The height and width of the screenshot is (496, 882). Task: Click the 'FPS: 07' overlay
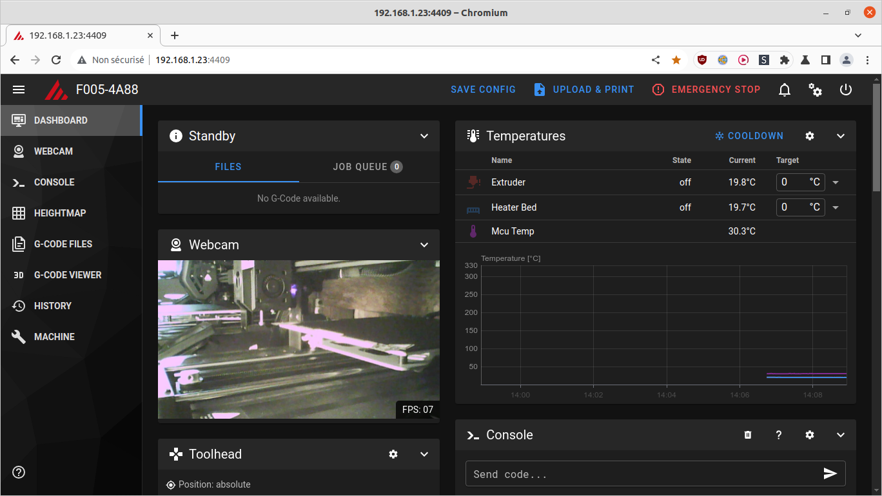pyautogui.click(x=418, y=409)
